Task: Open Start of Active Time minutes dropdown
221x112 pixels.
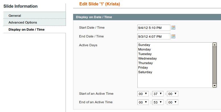Action: point(158,94)
